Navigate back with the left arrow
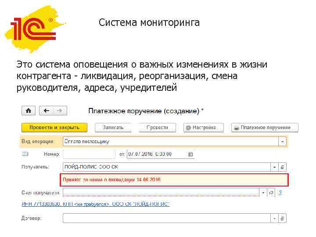 point(47,111)
